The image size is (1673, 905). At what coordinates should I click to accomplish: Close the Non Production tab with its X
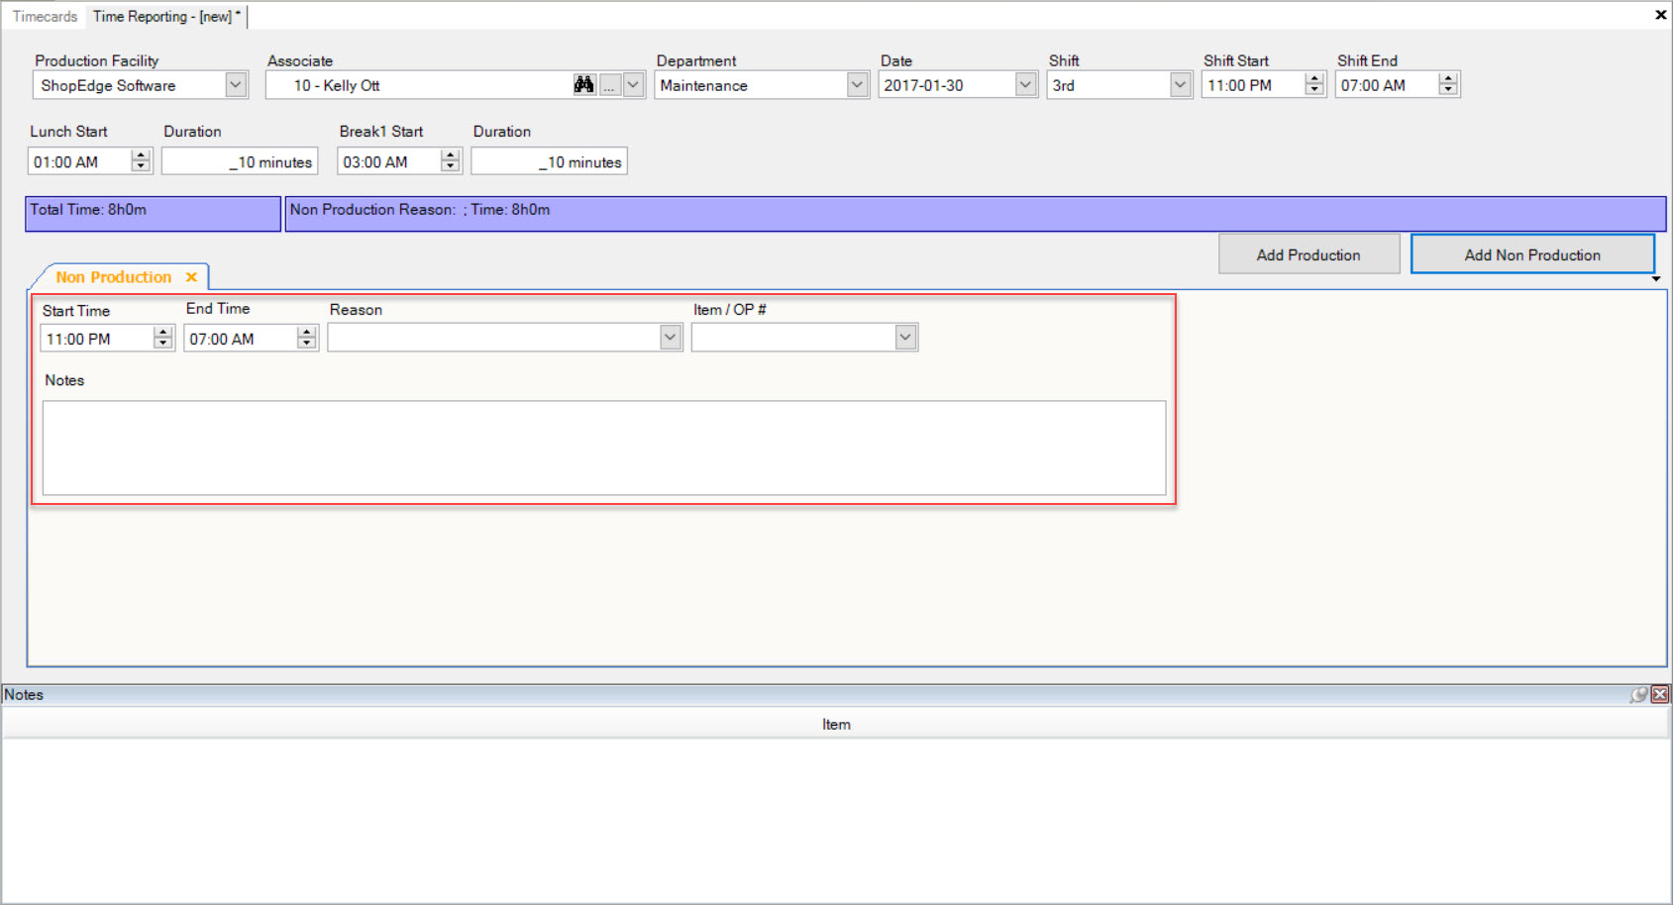[191, 277]
